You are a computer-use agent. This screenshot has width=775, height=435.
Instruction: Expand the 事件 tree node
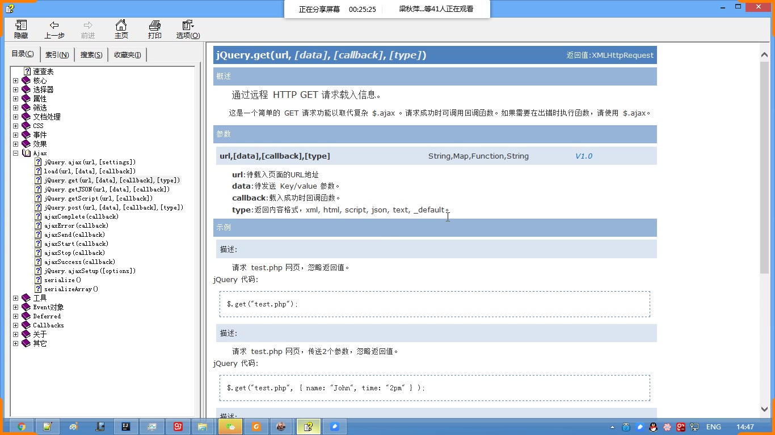(x=16, y=135)
